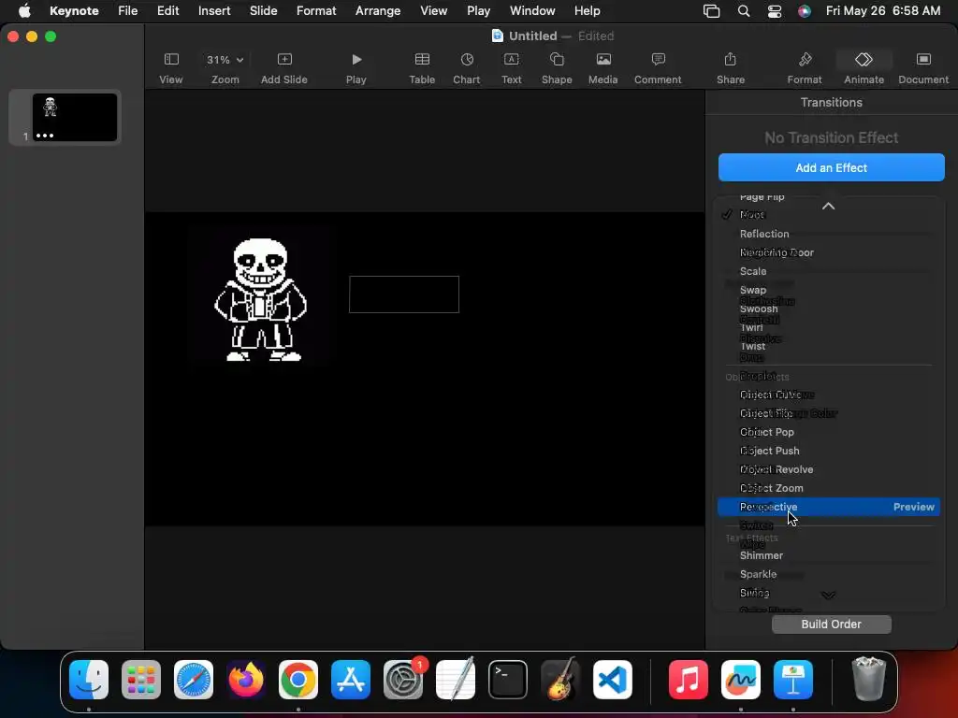Open Terminal from the Dock
The image size is (958, 718).
click(508, 680)
